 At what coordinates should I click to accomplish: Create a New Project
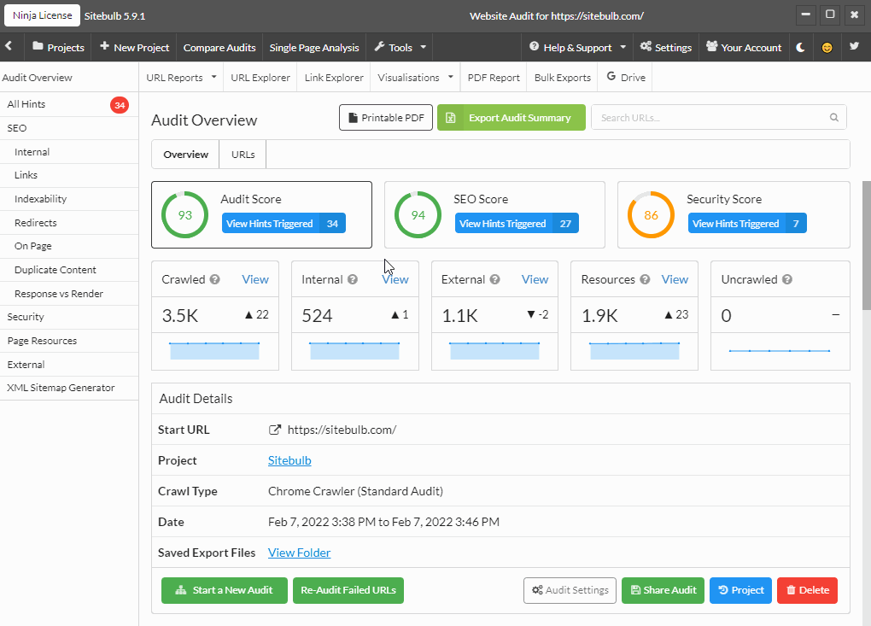tap(134, 47)
